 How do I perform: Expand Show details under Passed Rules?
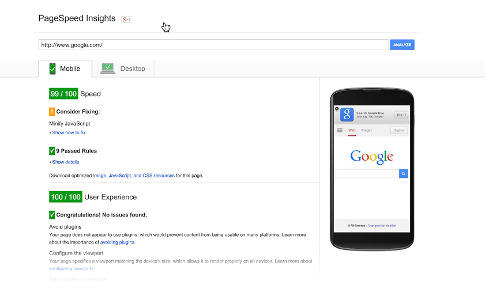click(64, 162)
